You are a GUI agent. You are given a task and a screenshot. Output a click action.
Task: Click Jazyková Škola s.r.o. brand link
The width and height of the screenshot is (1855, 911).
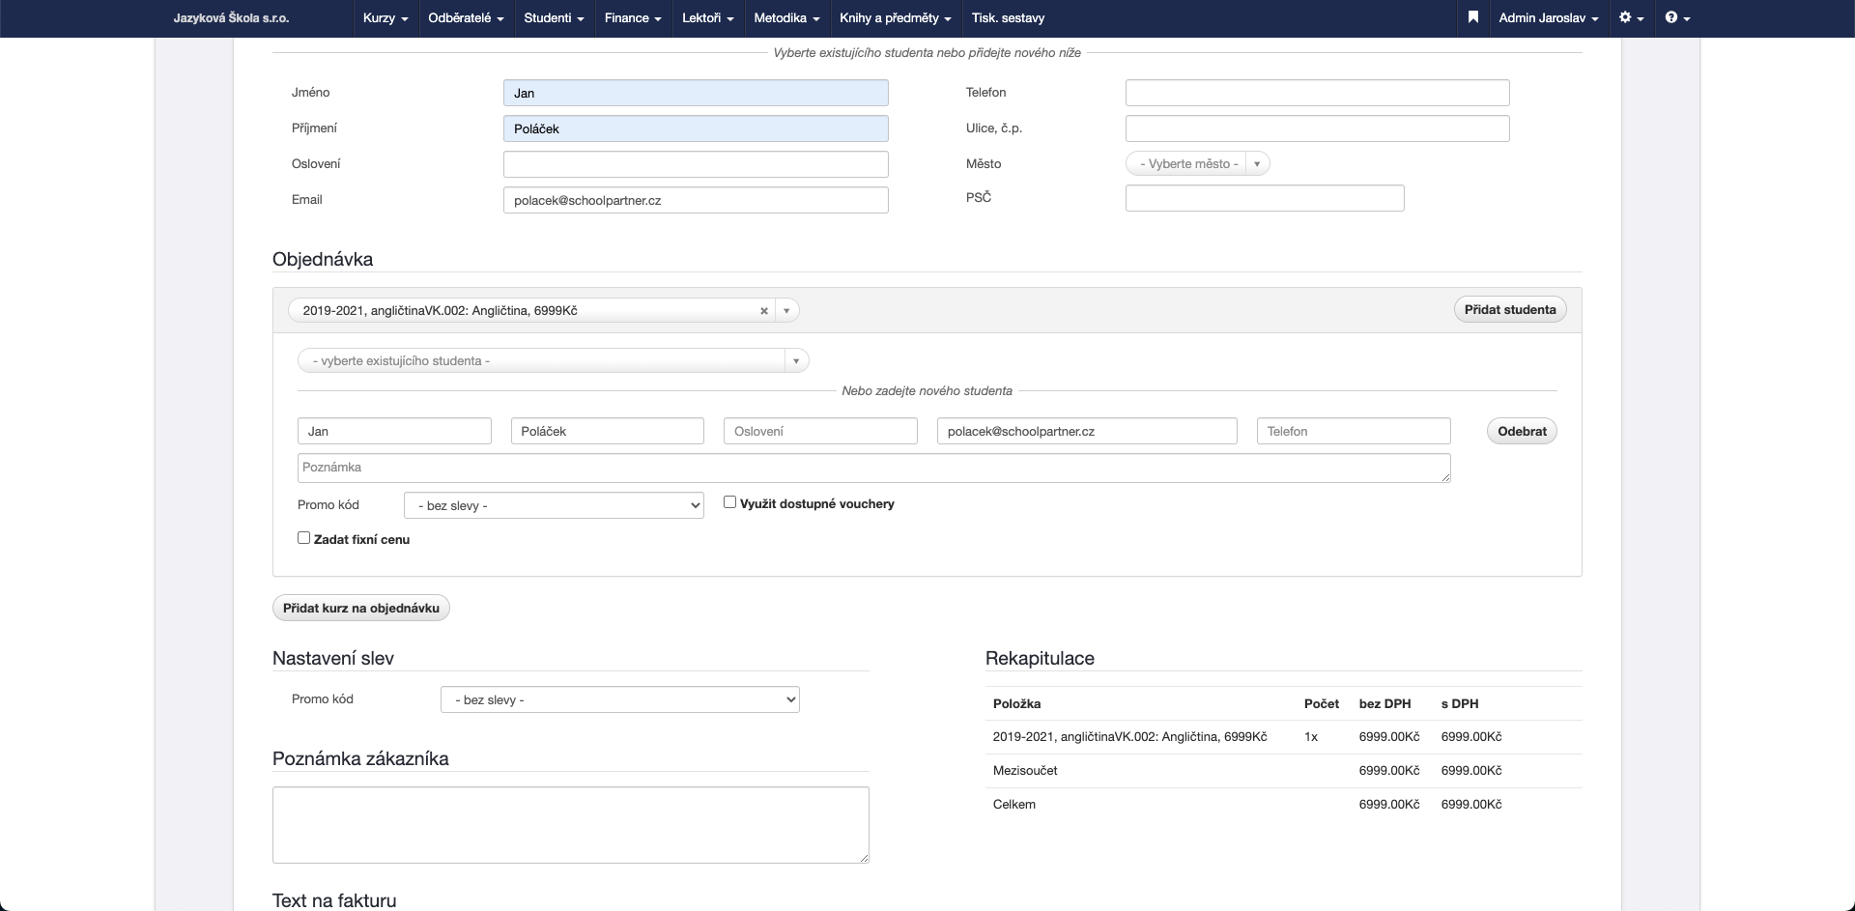231,17
